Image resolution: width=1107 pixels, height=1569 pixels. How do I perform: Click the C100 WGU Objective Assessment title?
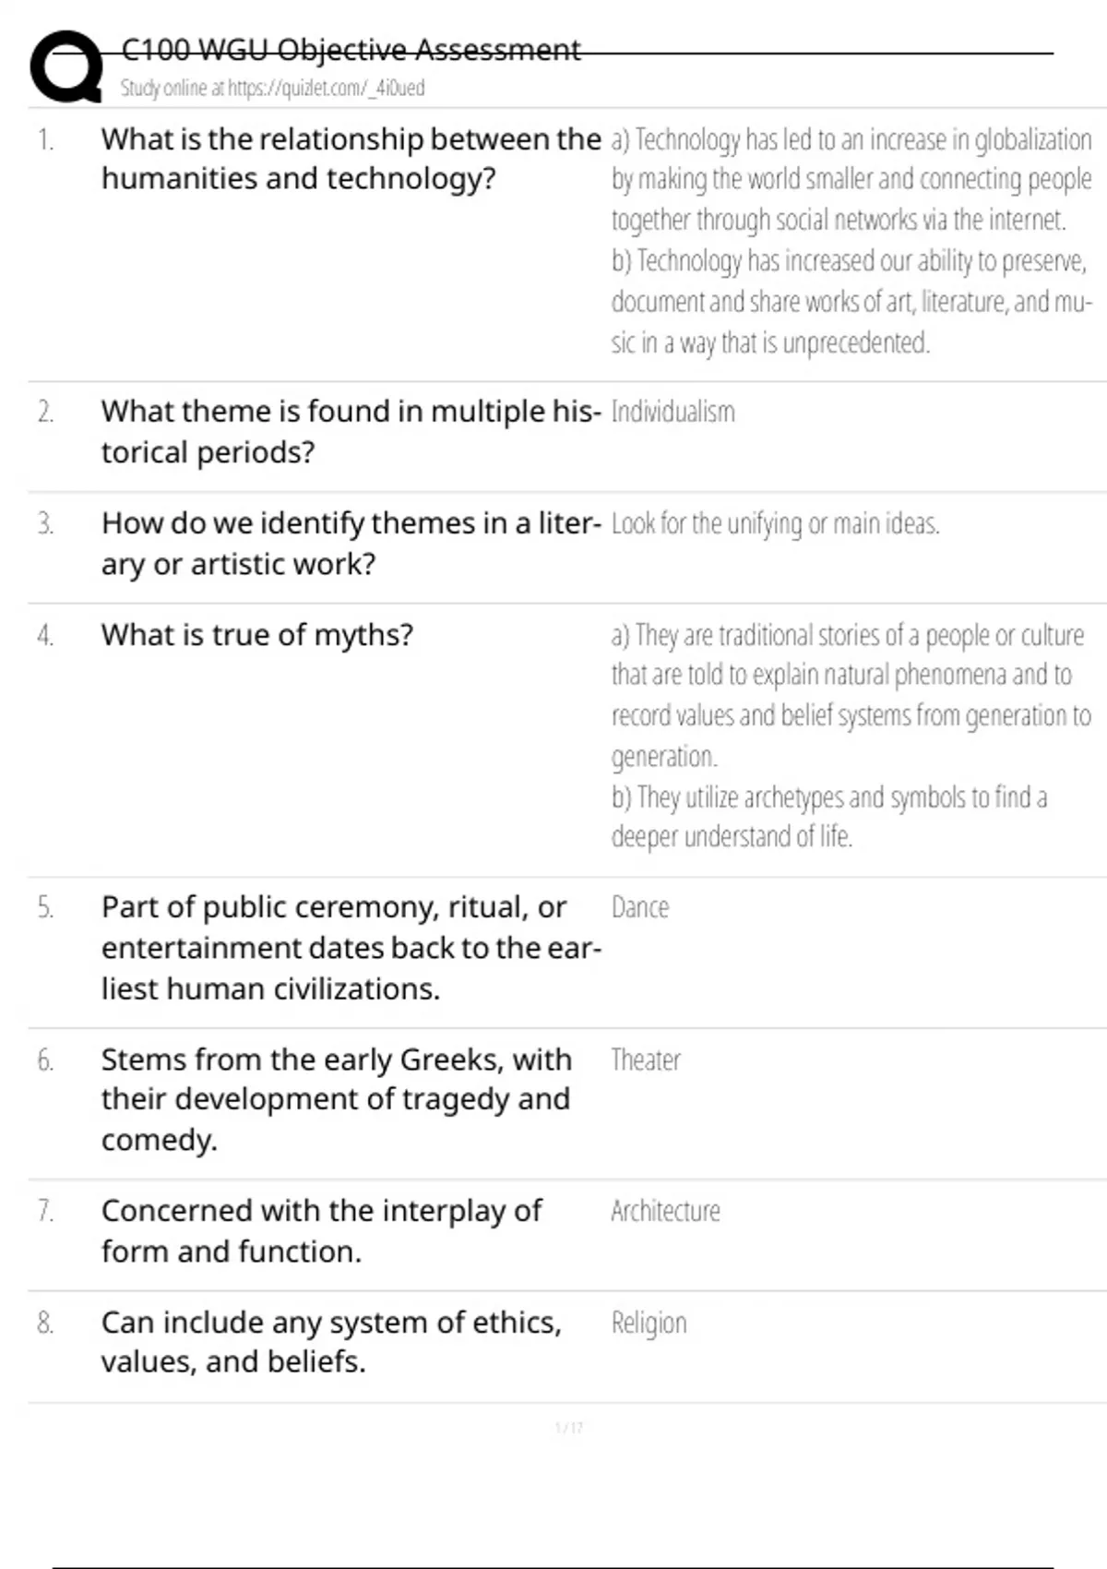[x=351, y=49]
